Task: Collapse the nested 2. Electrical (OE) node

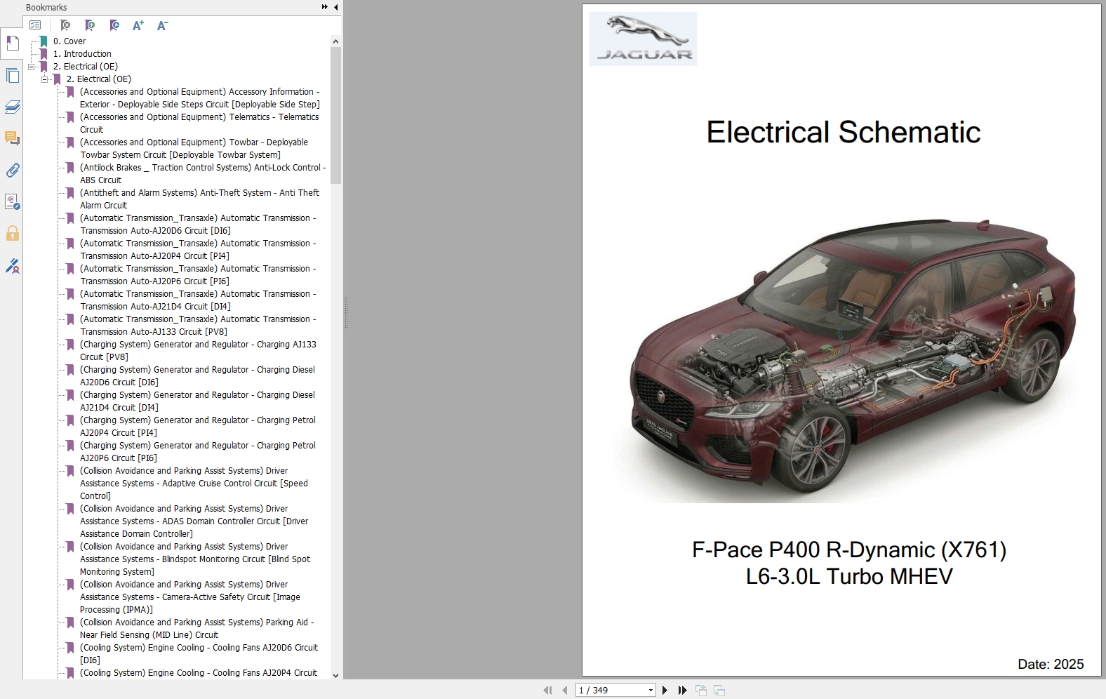Action: click(44, 79)
